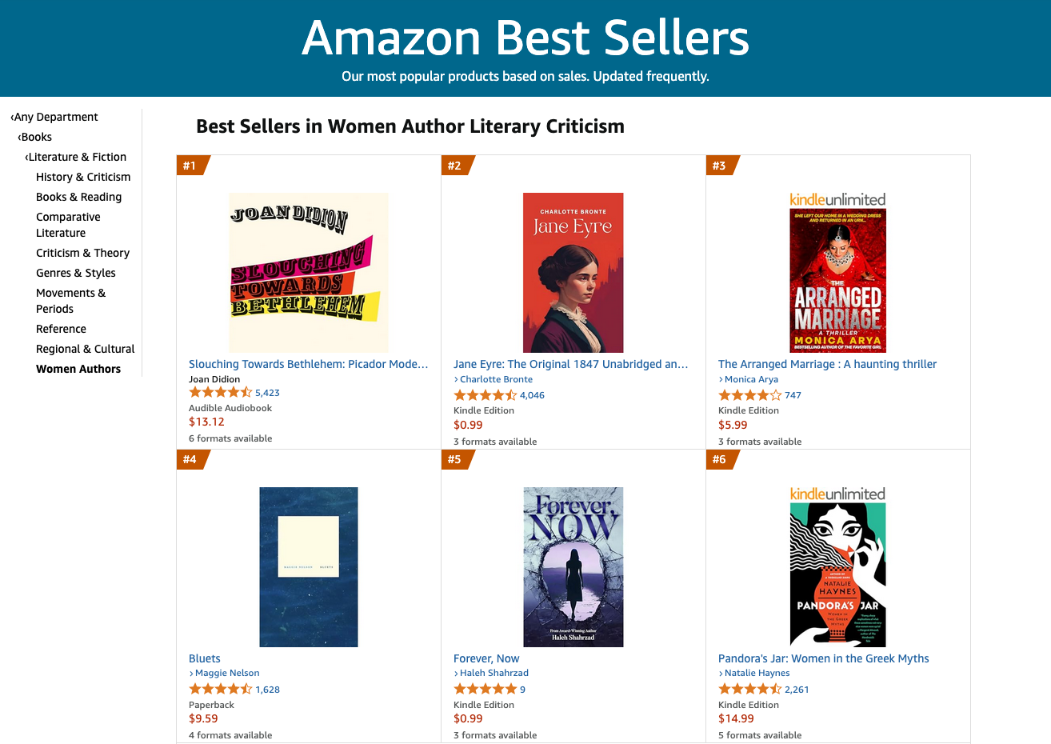This screenshot has width=1051, height=744.
Task: Open the History & Criticism category
Action: click(x=83, y=177)
